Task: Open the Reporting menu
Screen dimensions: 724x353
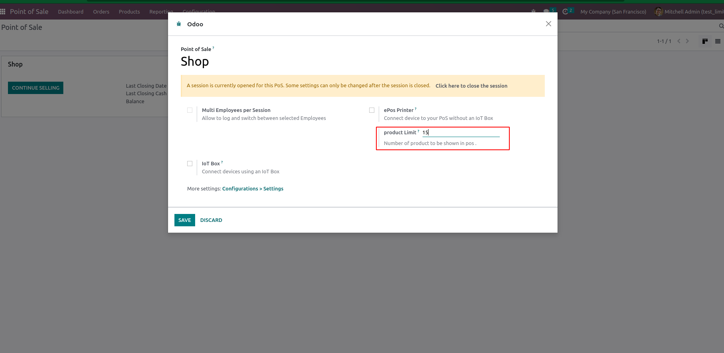Action: coord(161,12)
